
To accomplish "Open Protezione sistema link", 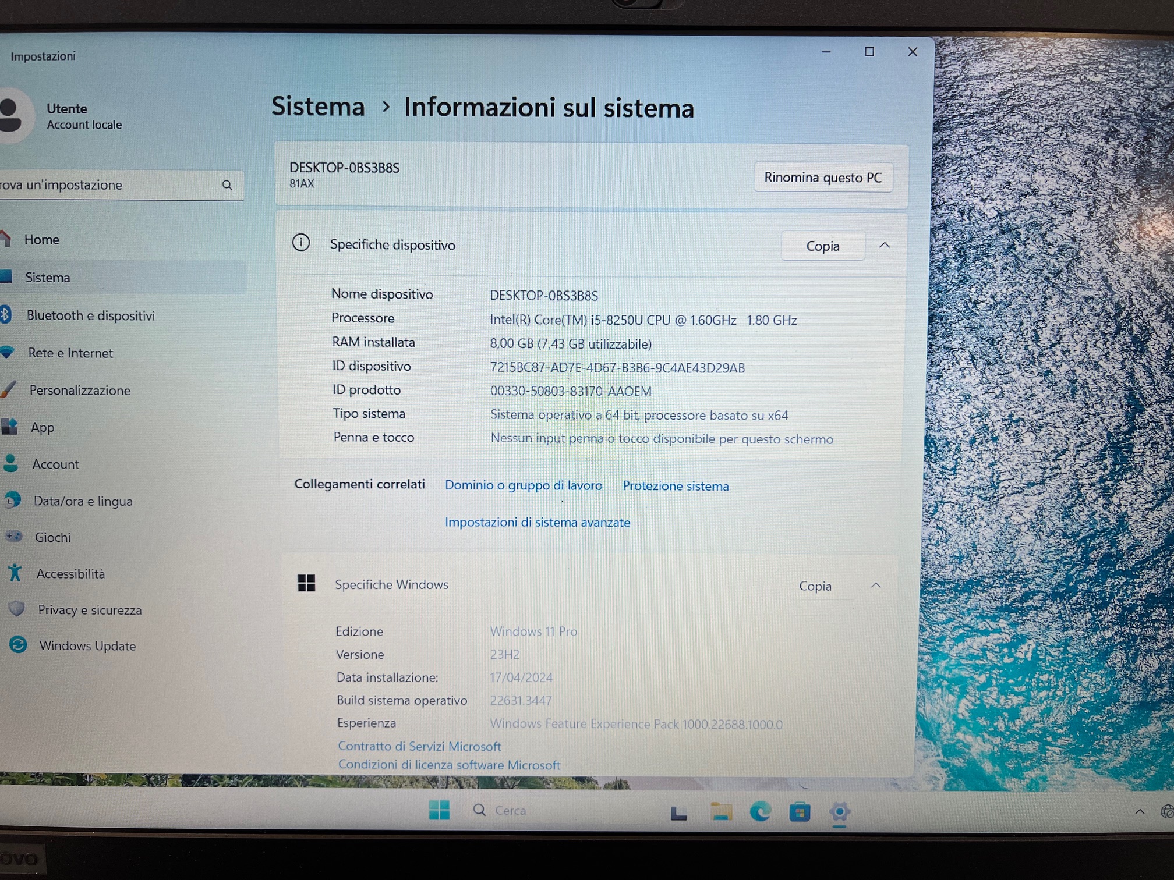I will [x=676, y=486].
